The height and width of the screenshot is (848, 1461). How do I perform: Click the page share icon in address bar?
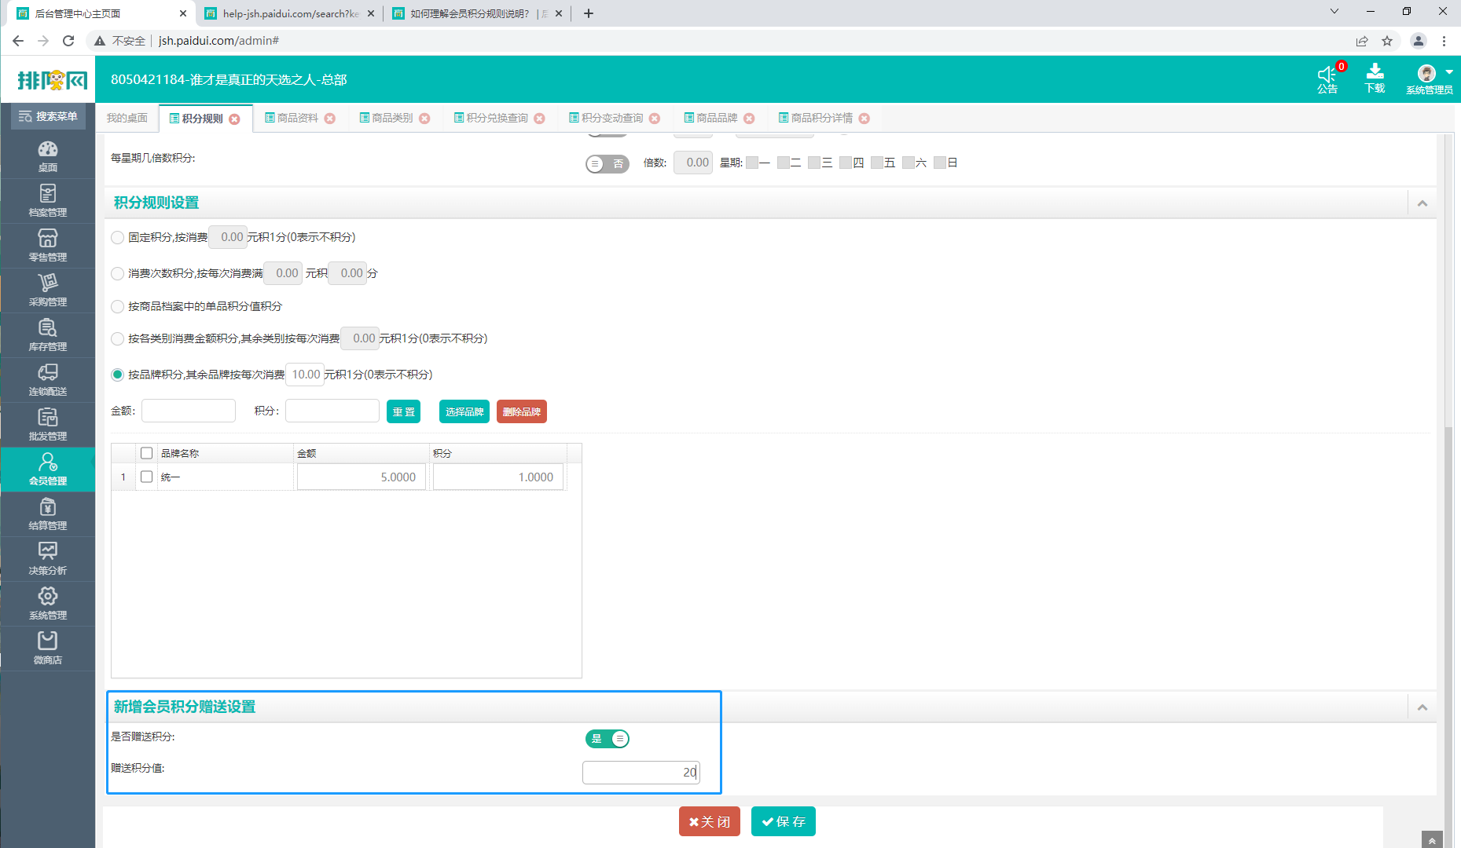coord(1362,41)
